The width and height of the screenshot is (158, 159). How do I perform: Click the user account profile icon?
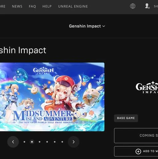coord(147,6)
